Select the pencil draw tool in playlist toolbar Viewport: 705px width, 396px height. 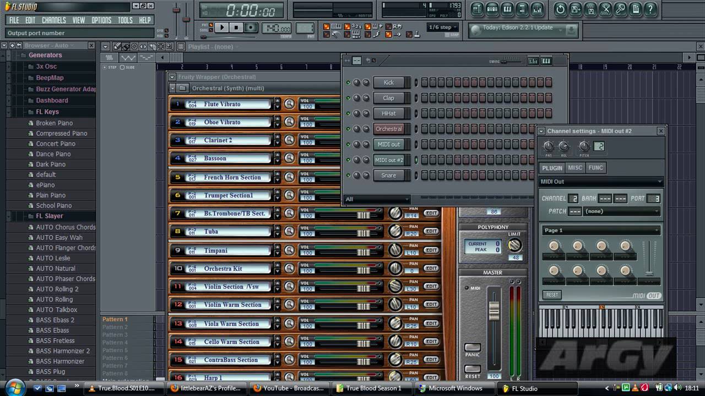[x=117, y=47]
